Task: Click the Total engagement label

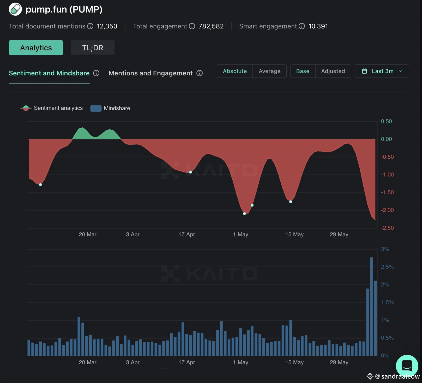Action: (160, 26)
